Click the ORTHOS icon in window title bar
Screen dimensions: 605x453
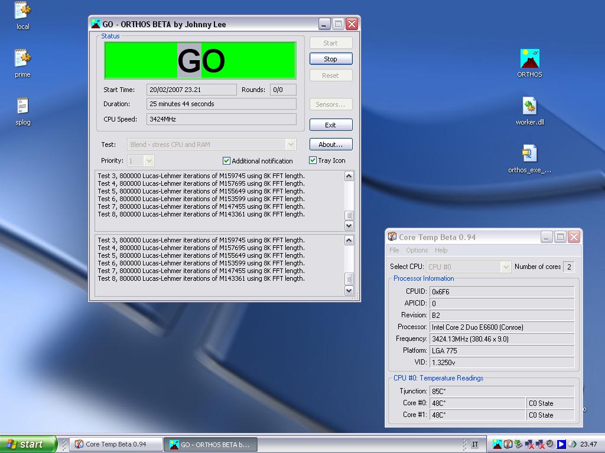[96, 24]
